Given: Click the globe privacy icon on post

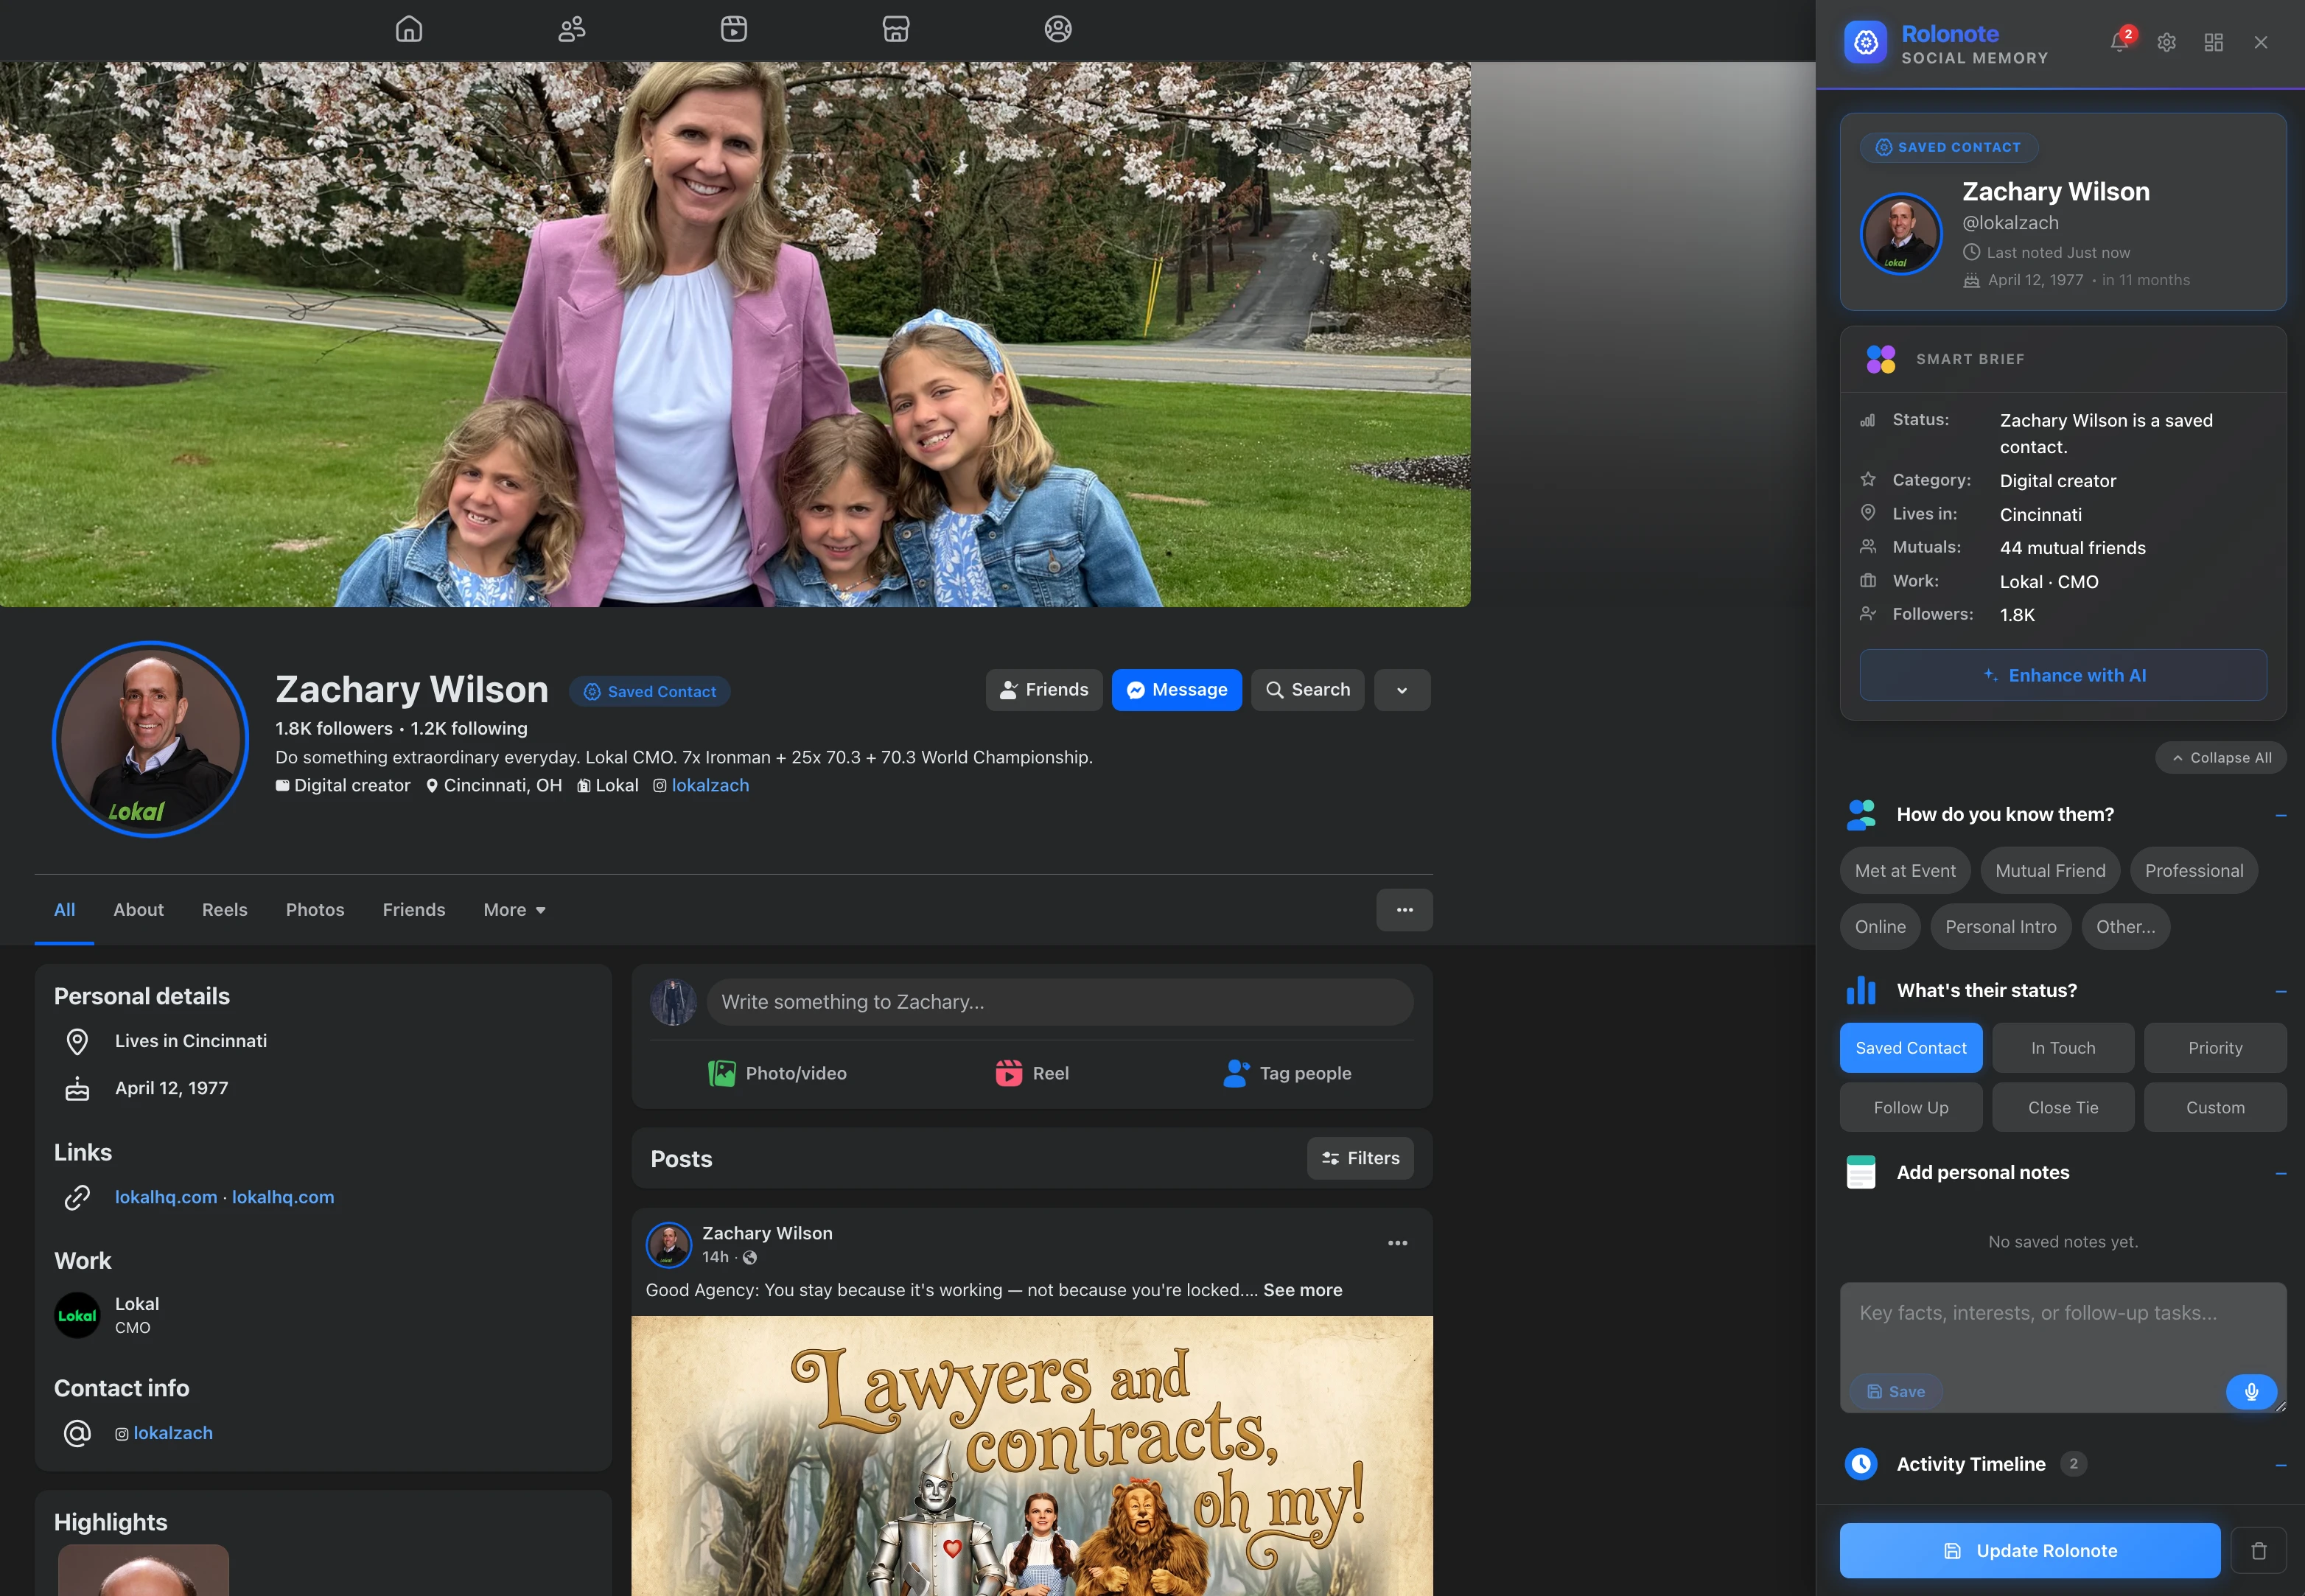Looking at the screenshot, I should point(750,1258).
